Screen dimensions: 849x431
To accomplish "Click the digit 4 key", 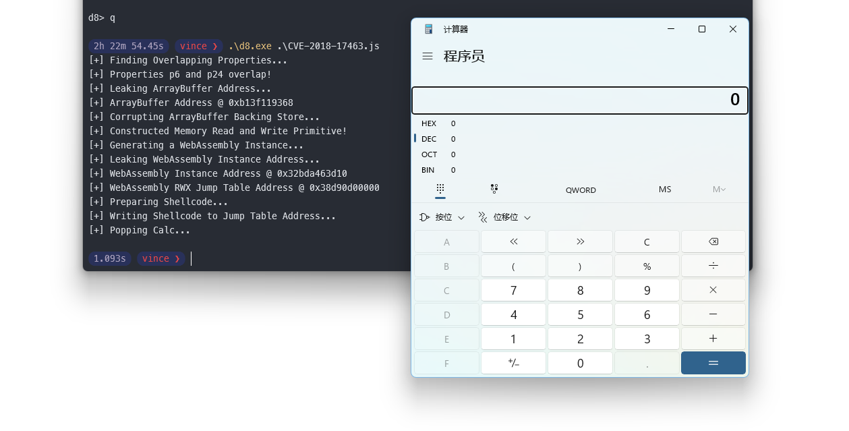I will tap(513, 314).
